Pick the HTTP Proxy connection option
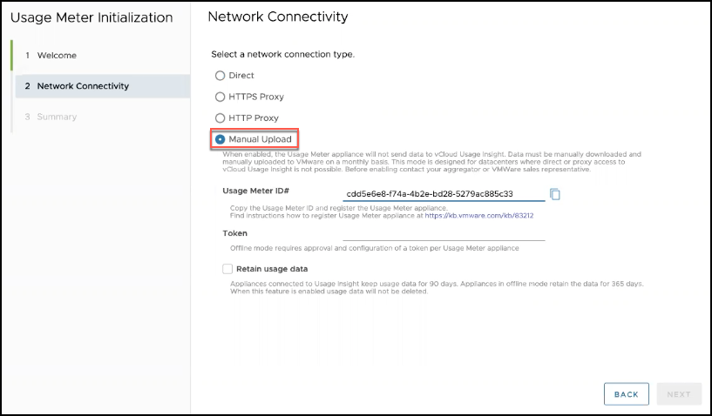 click(x=220, y=117)
